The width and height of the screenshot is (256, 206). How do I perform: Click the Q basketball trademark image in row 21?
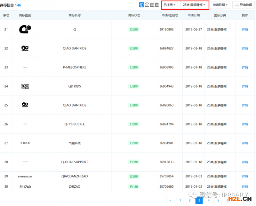[25, 29]
